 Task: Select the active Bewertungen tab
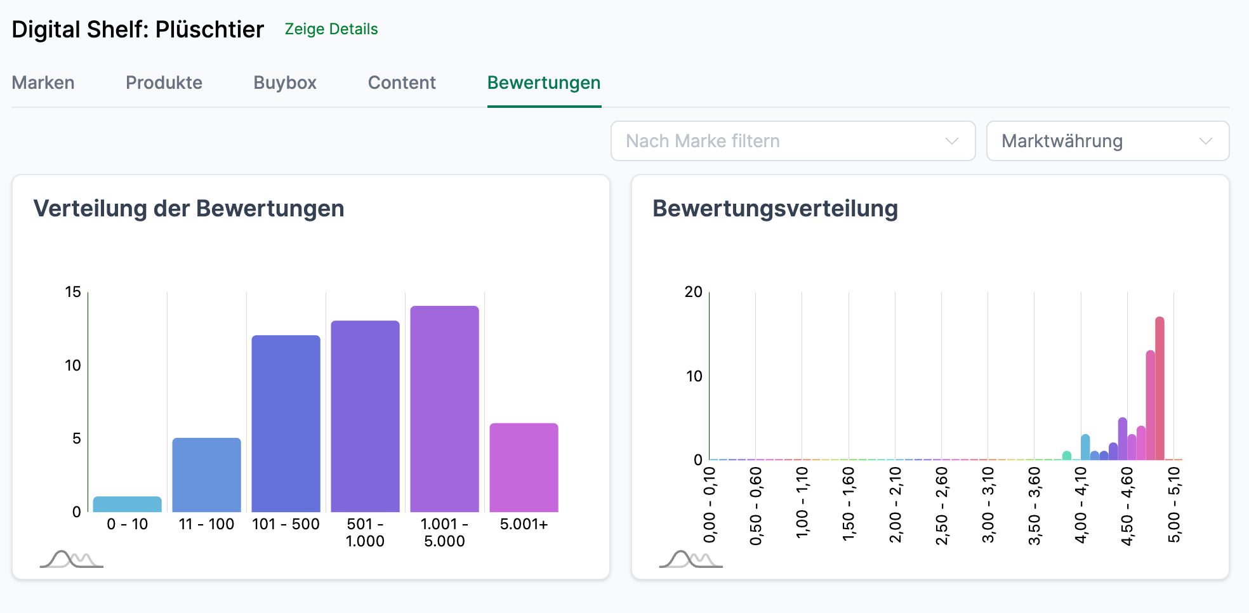pyautogui.click(x=544, y=82)
